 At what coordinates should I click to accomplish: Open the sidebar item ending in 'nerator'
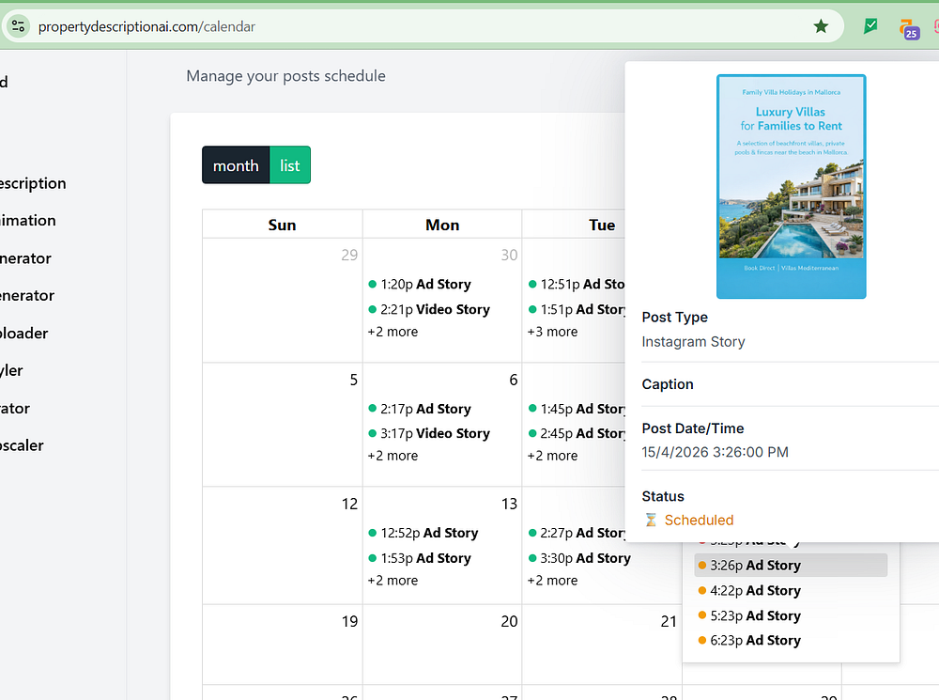click(x=25, y=258)
